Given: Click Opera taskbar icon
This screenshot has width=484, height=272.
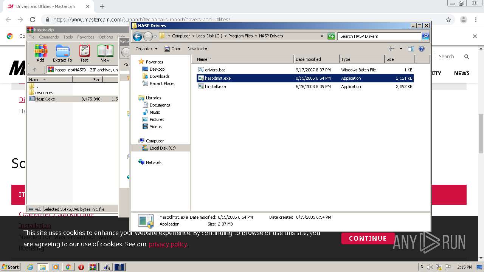Looking at the screenshot, I should tap(81, 267).
